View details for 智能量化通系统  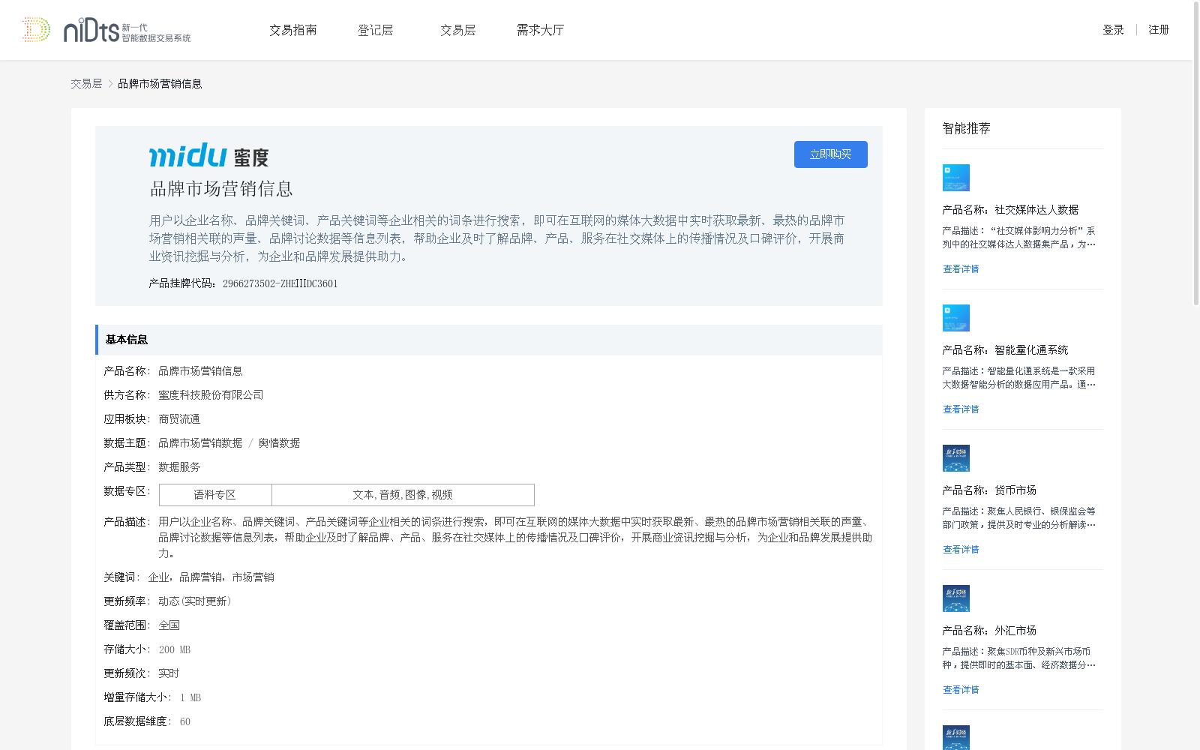tap(961, 409)
